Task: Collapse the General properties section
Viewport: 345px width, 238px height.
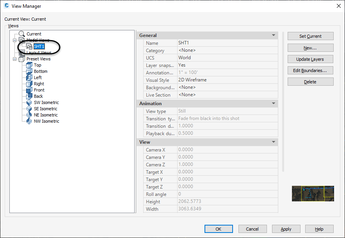Action: click(x=273, y=35)
